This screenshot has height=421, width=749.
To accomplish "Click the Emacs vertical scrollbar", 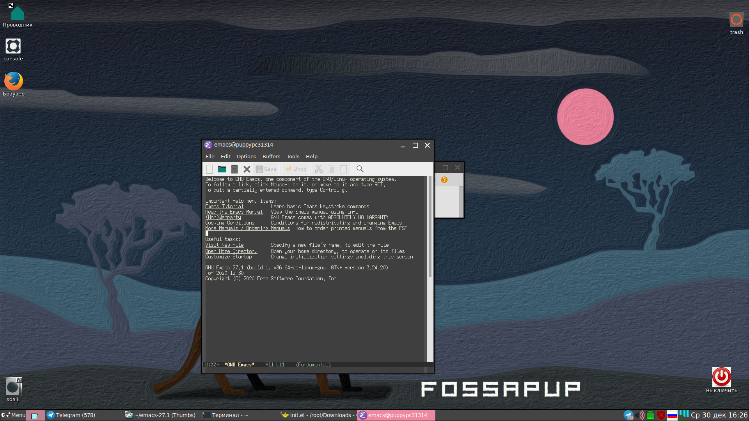I will click(x=430, y=227).
